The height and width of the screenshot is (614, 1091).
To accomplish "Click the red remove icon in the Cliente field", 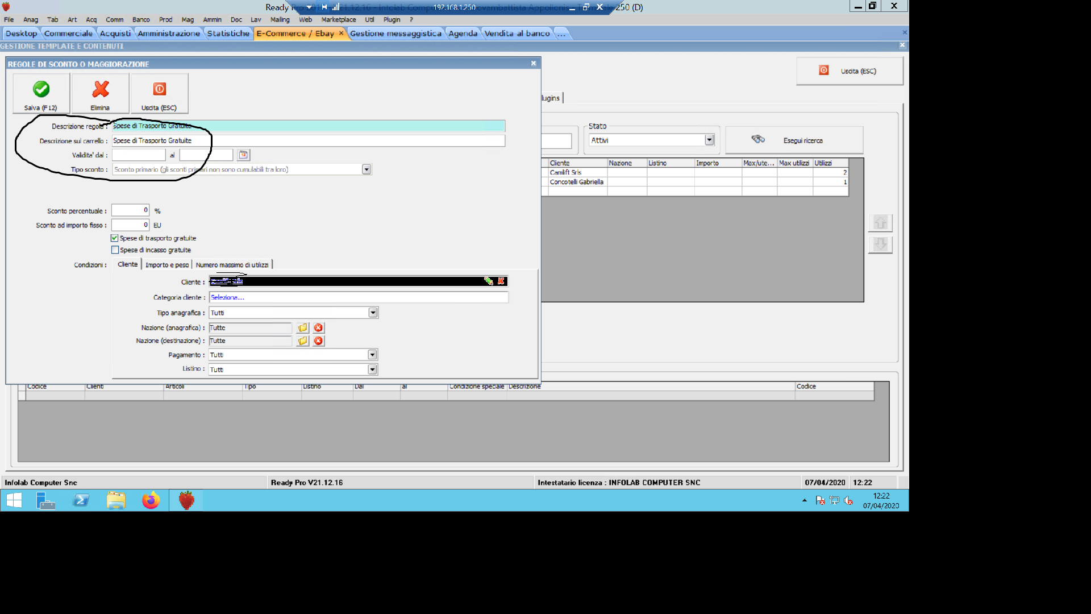I will pyautogui.click(x=501, y=281).
